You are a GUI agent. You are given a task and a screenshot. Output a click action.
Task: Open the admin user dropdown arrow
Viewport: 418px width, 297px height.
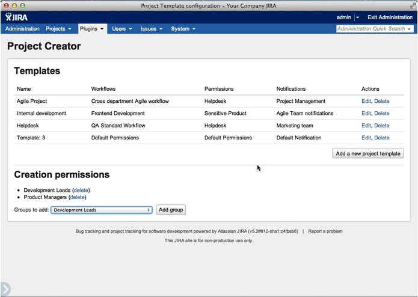357,17
